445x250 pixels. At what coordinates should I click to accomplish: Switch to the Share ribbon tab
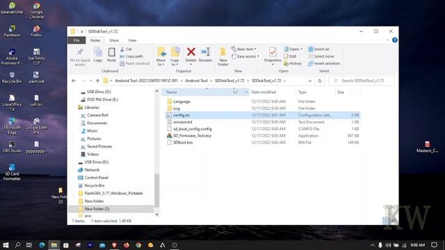tap(114, 40)
